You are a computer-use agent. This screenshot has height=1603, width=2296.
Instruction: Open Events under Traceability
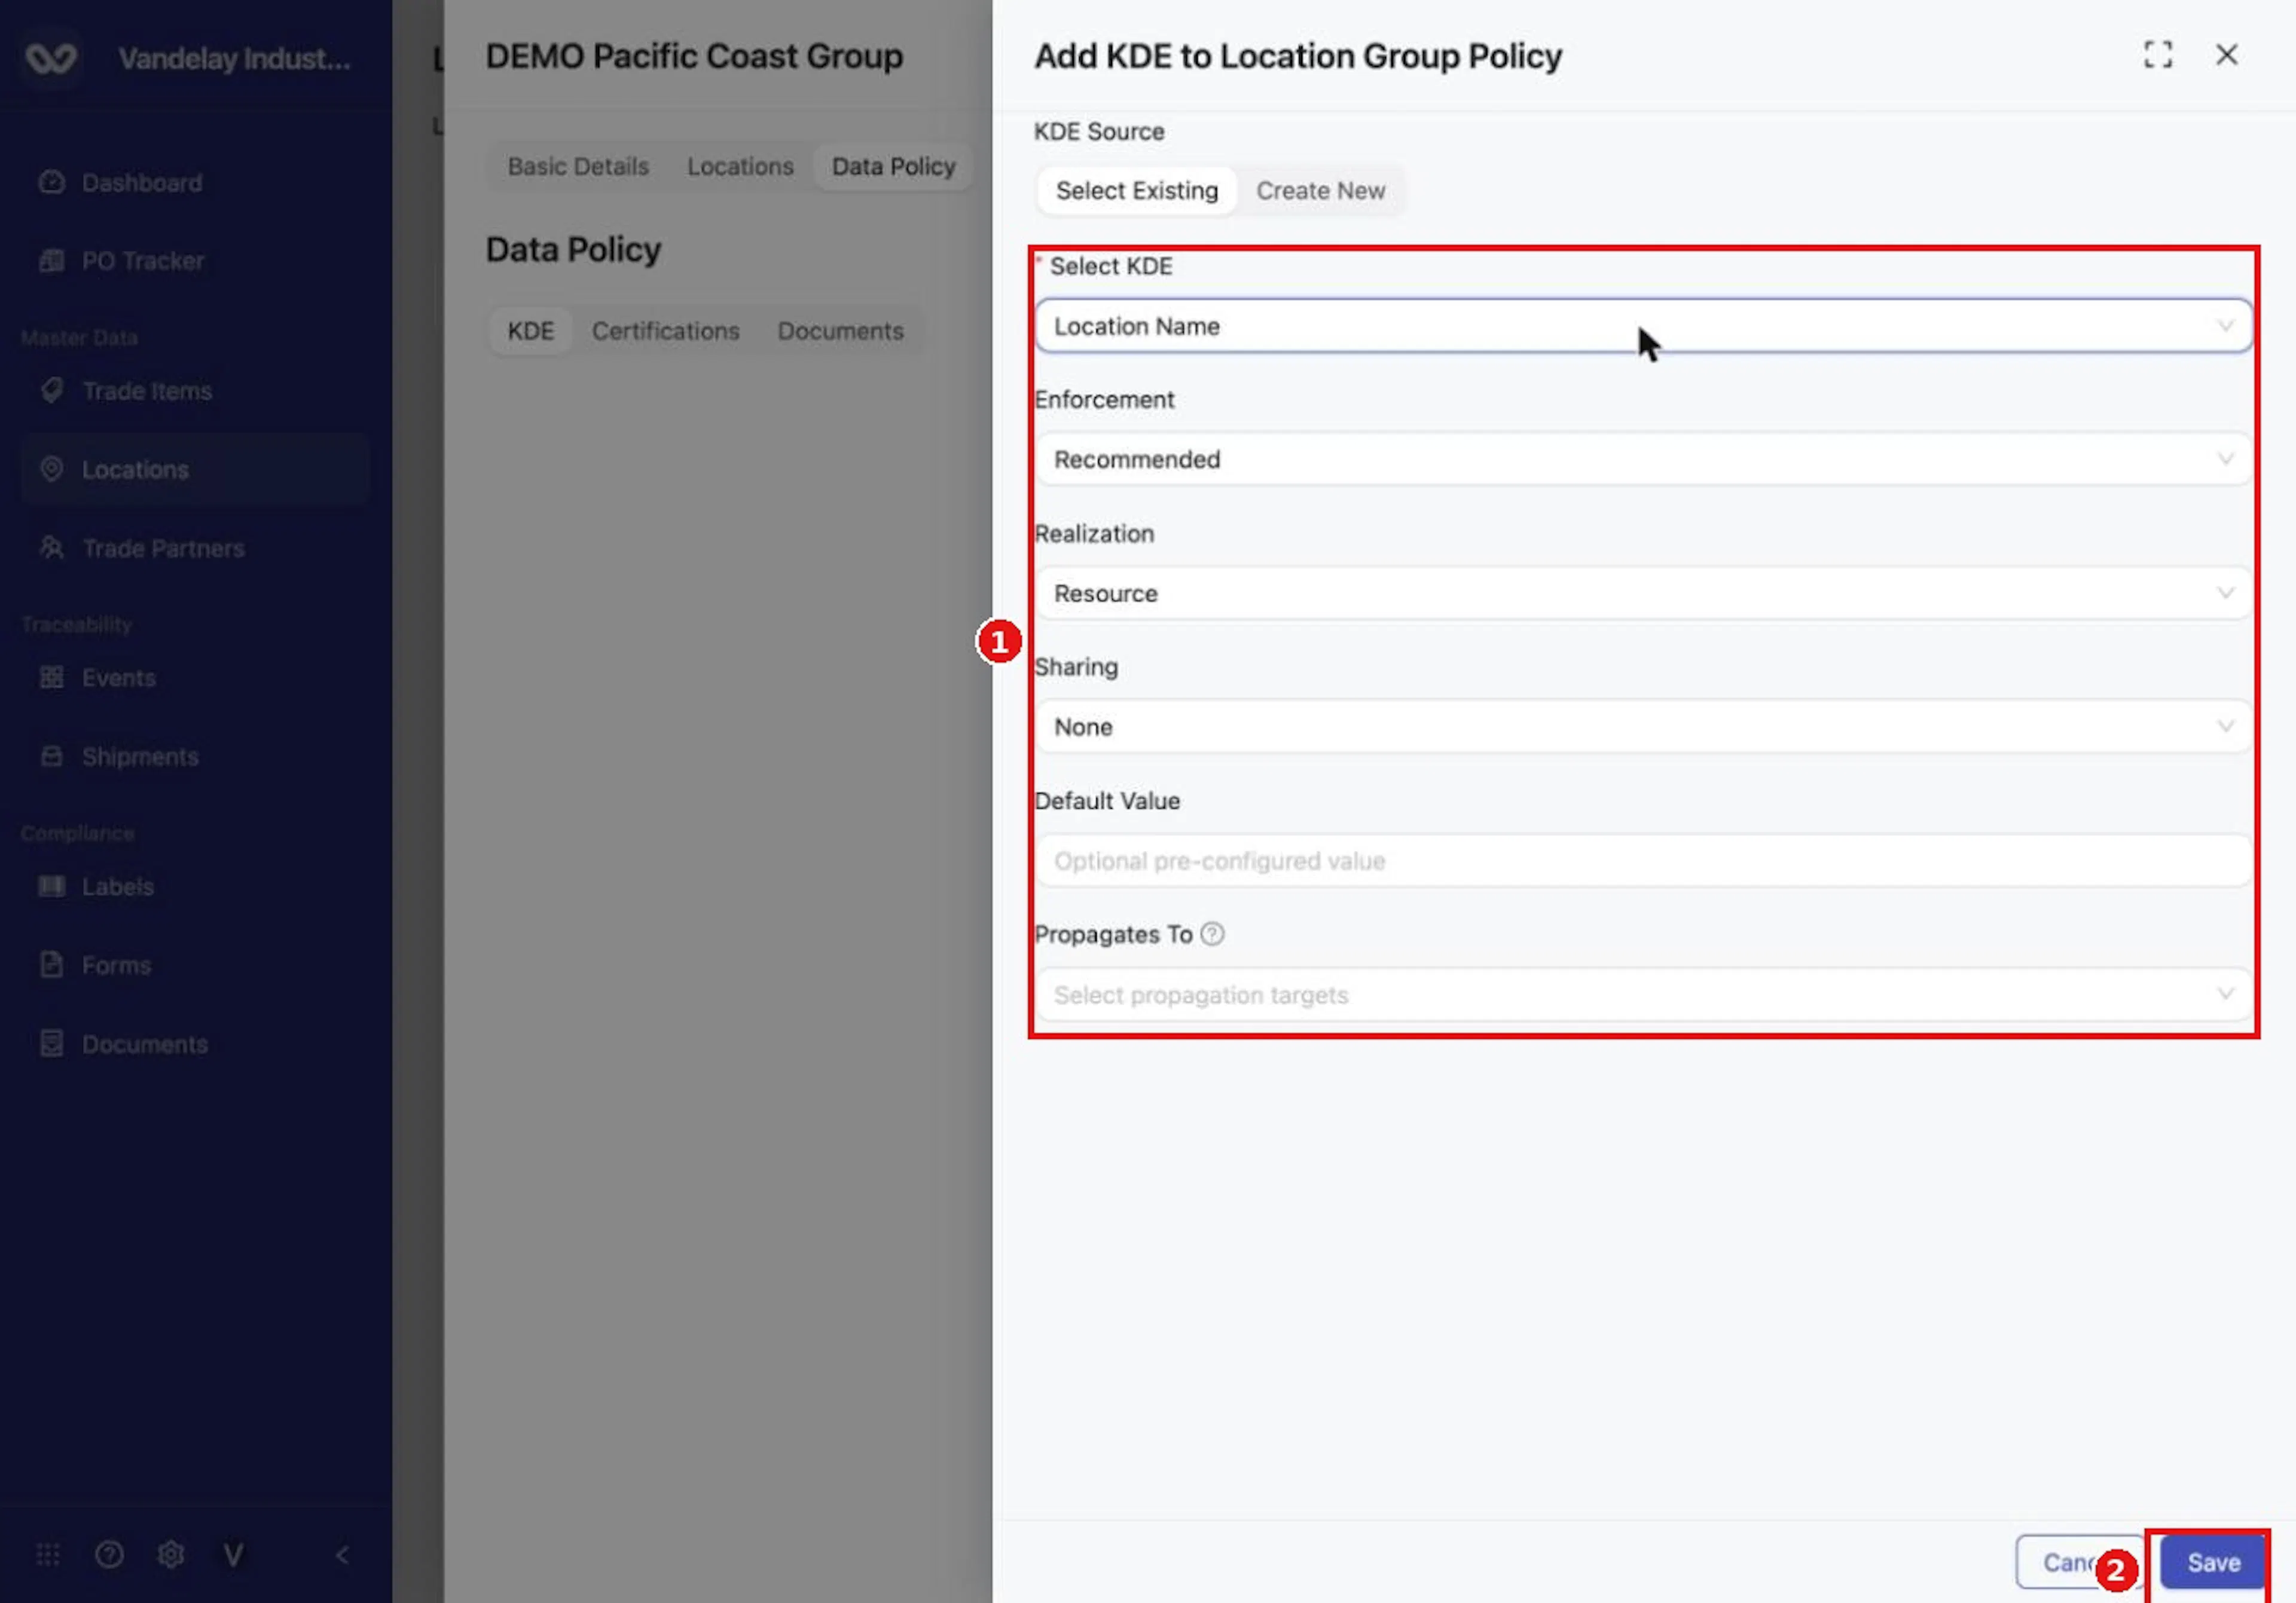[119, 678]
